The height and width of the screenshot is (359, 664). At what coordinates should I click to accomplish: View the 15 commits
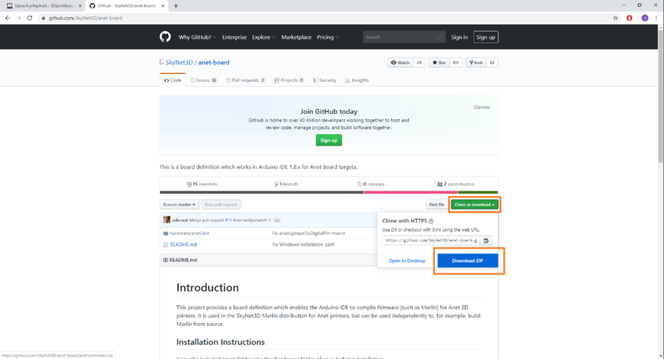pos(202,184)
